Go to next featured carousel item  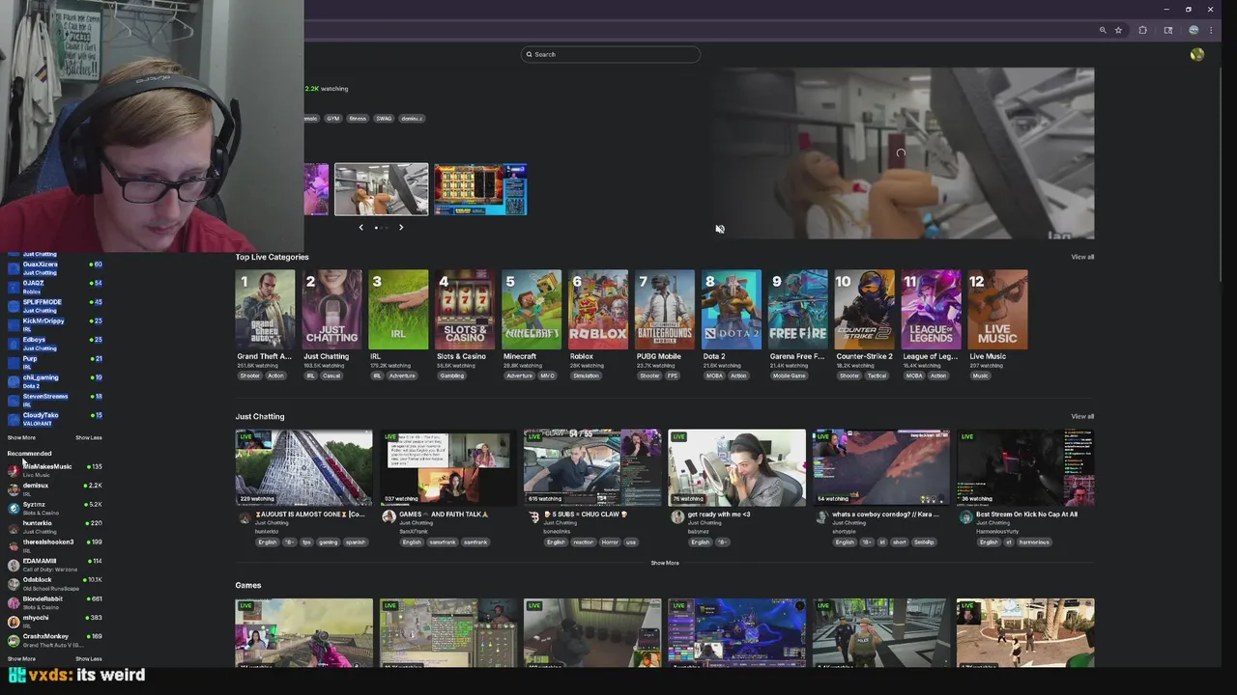[401, 227]
